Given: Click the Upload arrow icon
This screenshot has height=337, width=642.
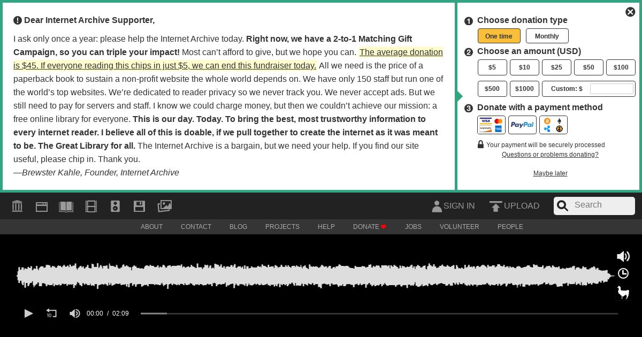Looking at the screenshot, I should (x=495, y=206).
